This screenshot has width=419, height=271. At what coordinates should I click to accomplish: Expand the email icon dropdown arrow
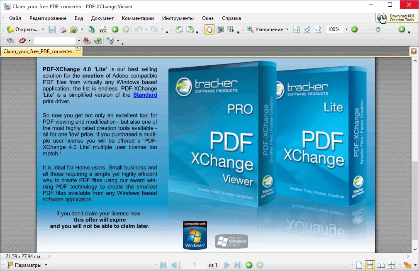[x=82, y=29]
